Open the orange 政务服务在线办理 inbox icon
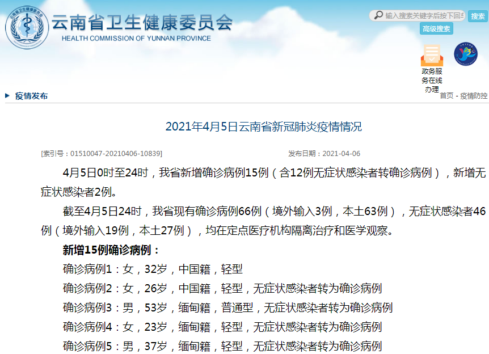 pyautogui.click(x=432, y=55)
